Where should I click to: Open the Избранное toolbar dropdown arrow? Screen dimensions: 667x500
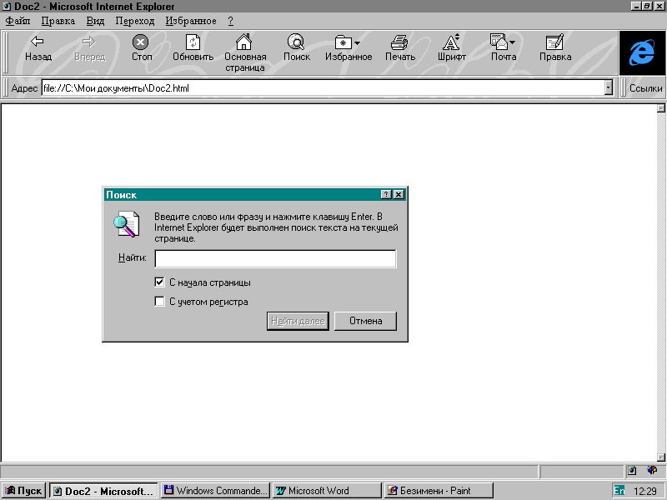point(358,43)
